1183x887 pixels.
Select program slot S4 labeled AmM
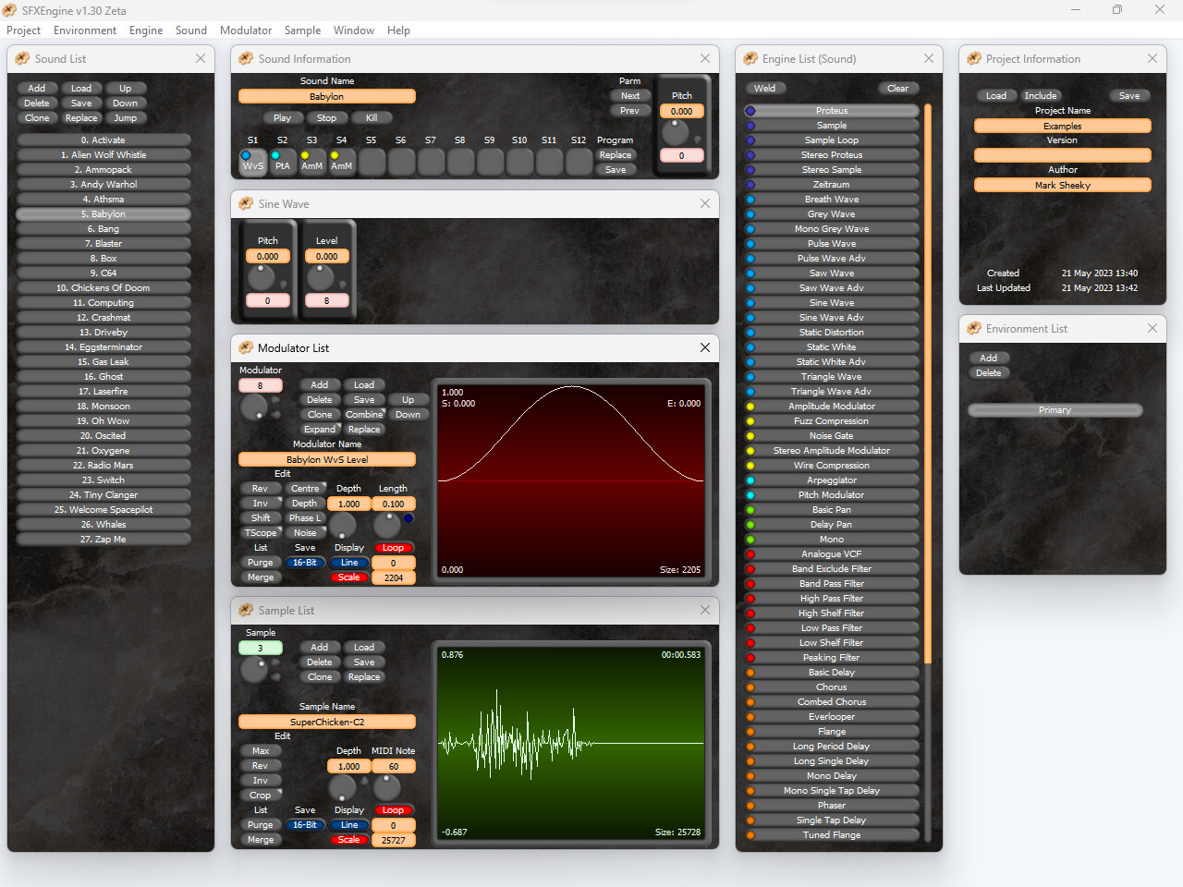(x=341, y=163)
